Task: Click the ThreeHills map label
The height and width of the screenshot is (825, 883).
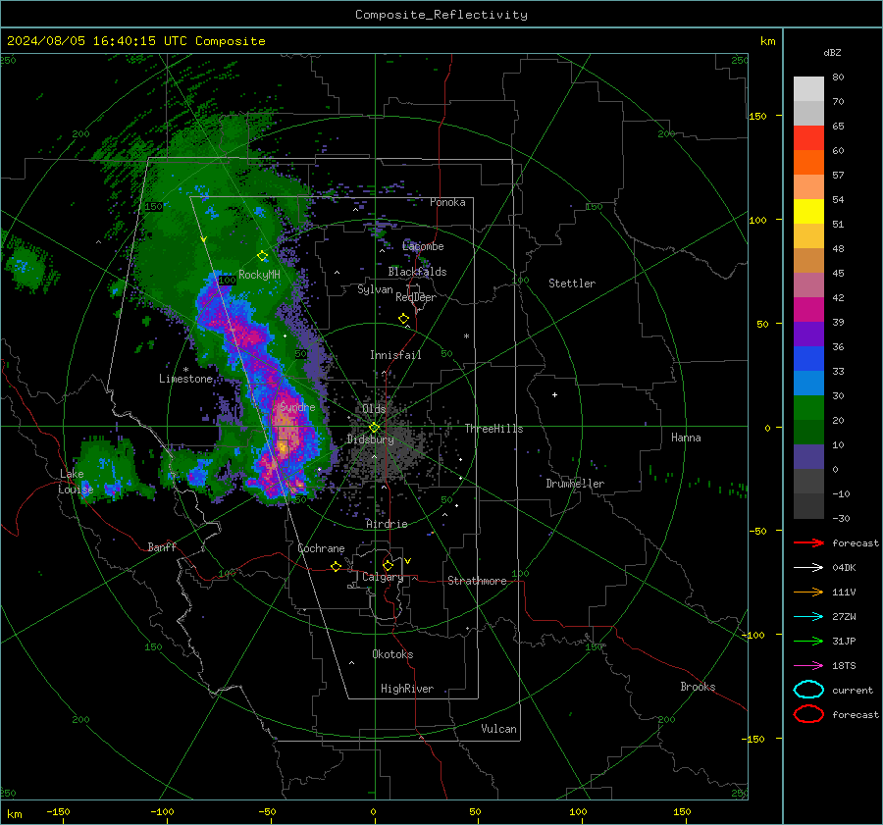Action: 493,429
